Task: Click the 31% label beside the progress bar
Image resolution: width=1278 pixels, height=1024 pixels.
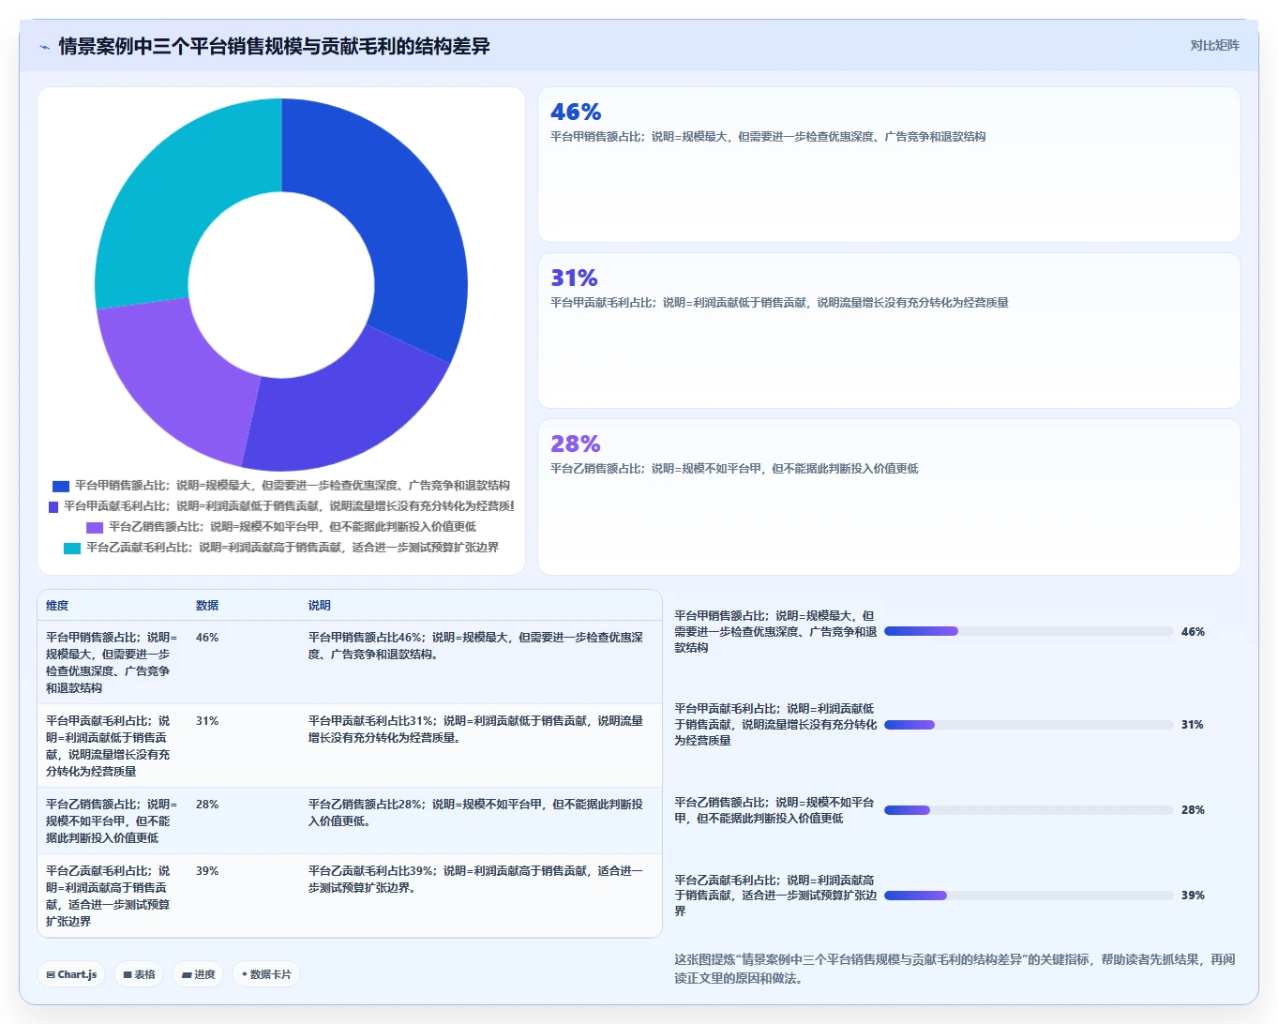Action: (1193, 725)
